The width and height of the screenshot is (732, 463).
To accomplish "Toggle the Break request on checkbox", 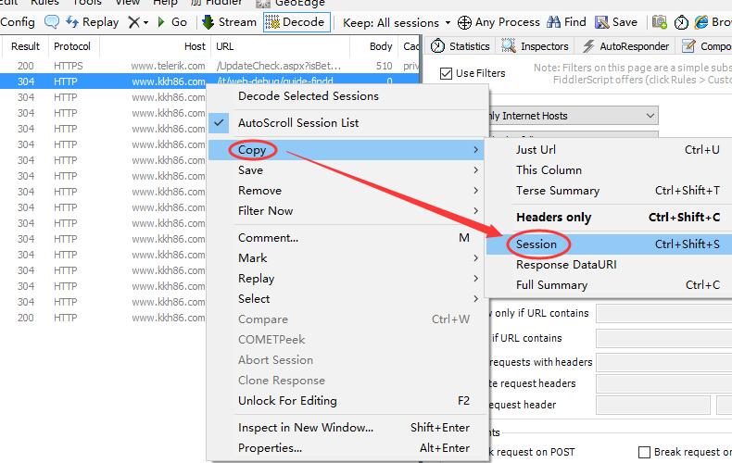I will pyautogui.click(x=644, y=452).
